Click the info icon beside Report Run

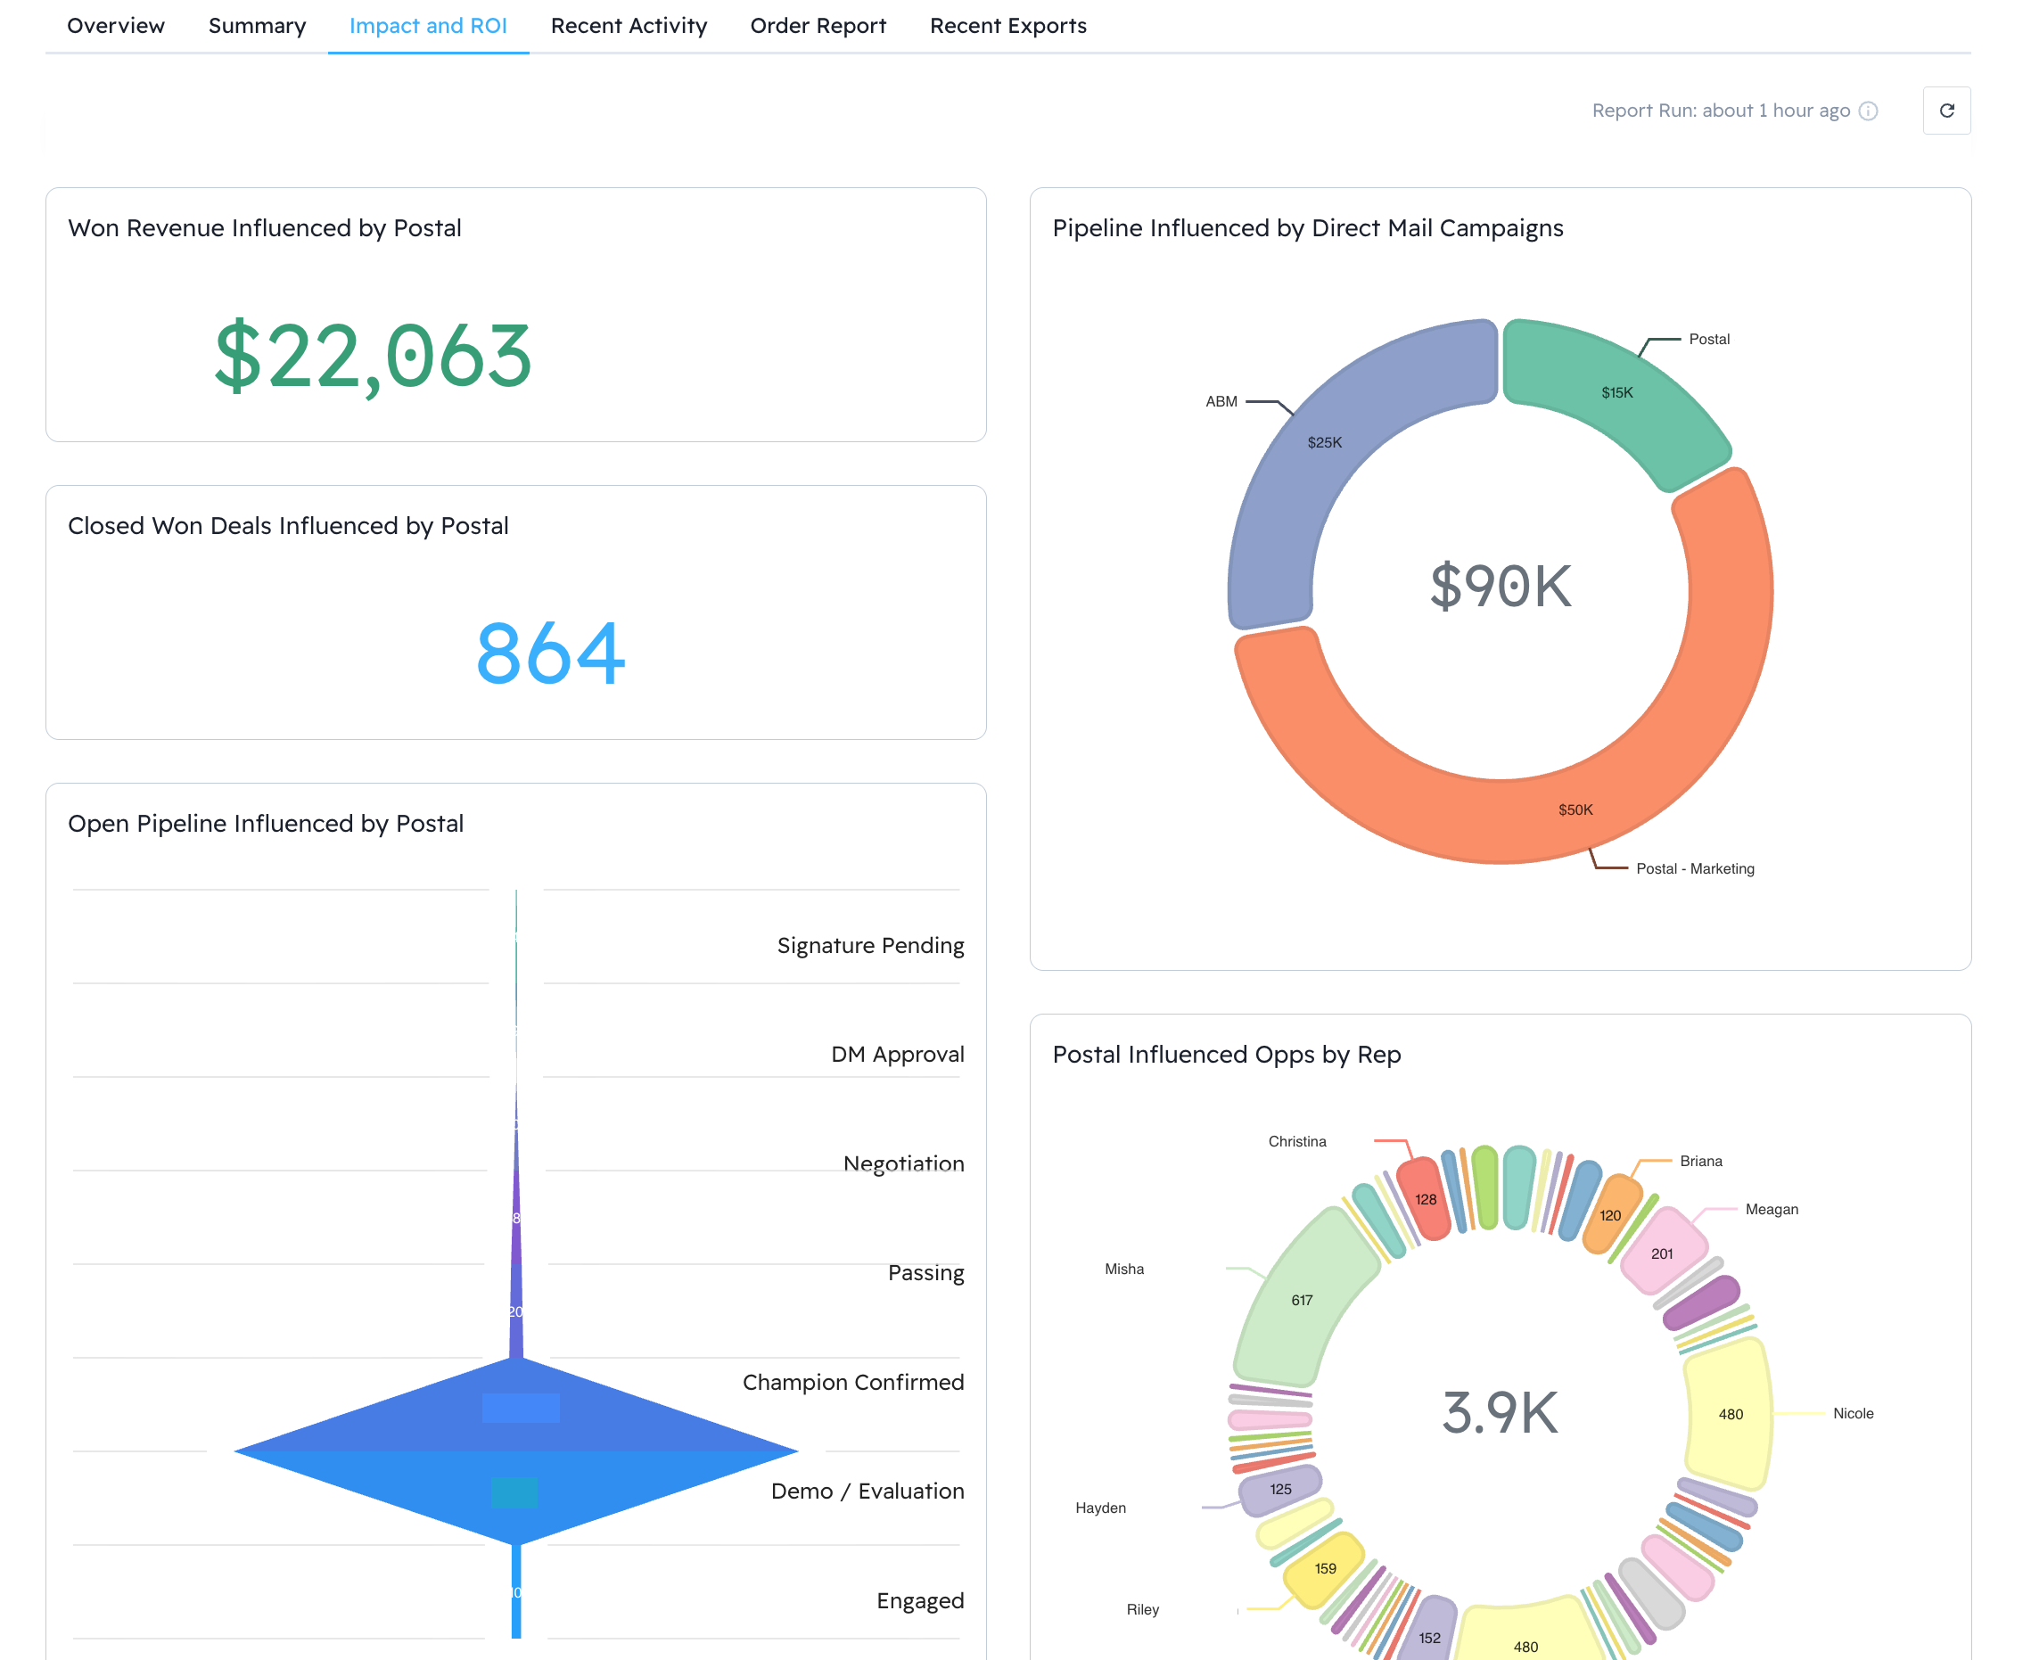click(1868, 111)
